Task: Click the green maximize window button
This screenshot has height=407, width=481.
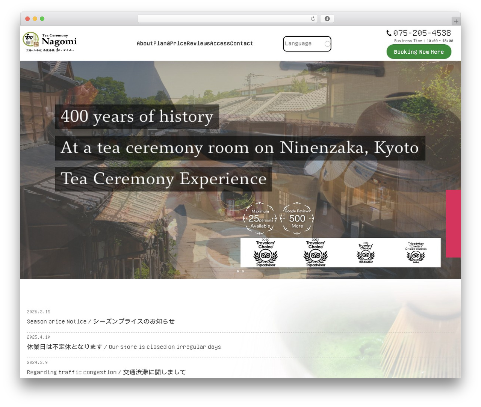Action: 42,19
